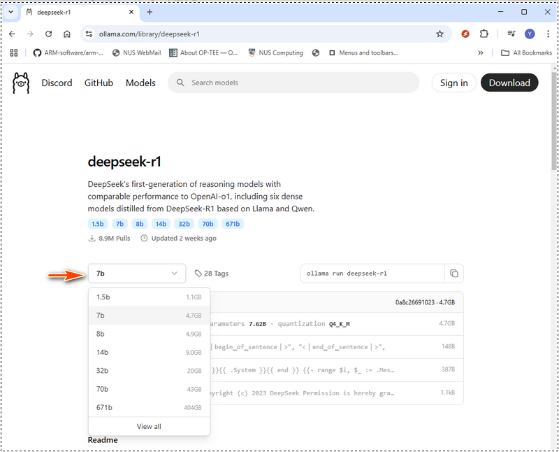559x452 pixels.
Task: Copy the ollama run command
Action: pos(453,274)
